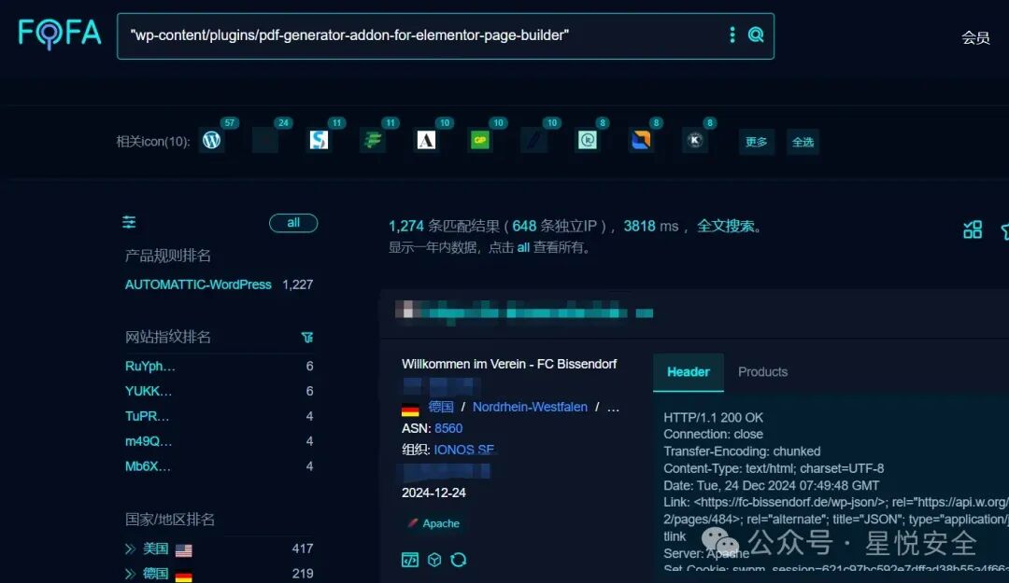Click the 全选 select all button

coord(803,142)
